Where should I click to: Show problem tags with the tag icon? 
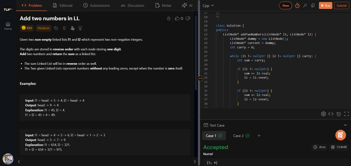click(56, 28)
